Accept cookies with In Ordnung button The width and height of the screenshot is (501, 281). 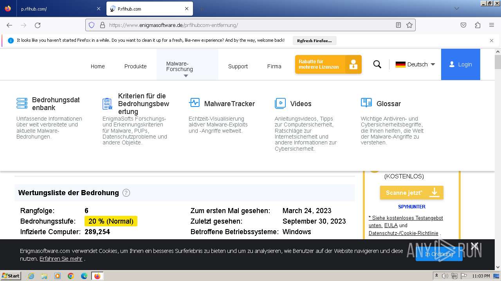pos(439,254)
